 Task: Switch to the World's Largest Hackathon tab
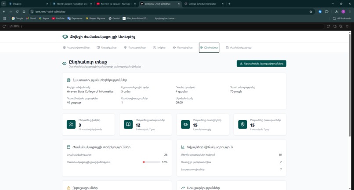[x=72, y=4]
